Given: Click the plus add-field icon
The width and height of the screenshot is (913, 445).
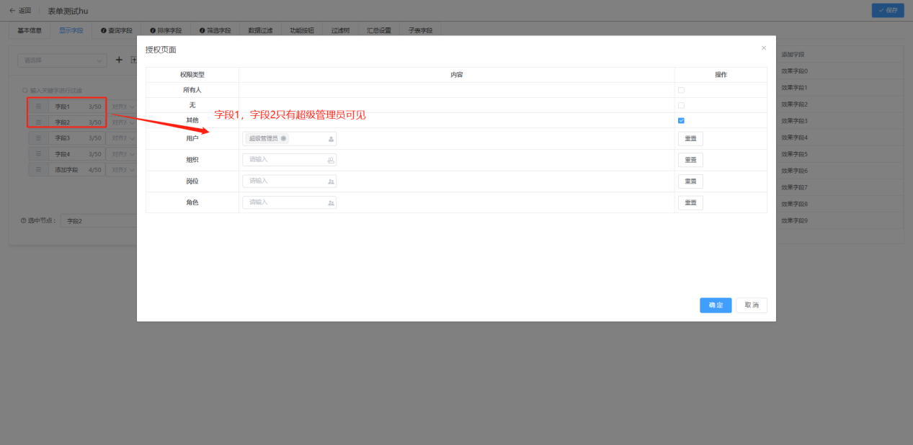Looking at the screenshot, I should tap(120, 60).
